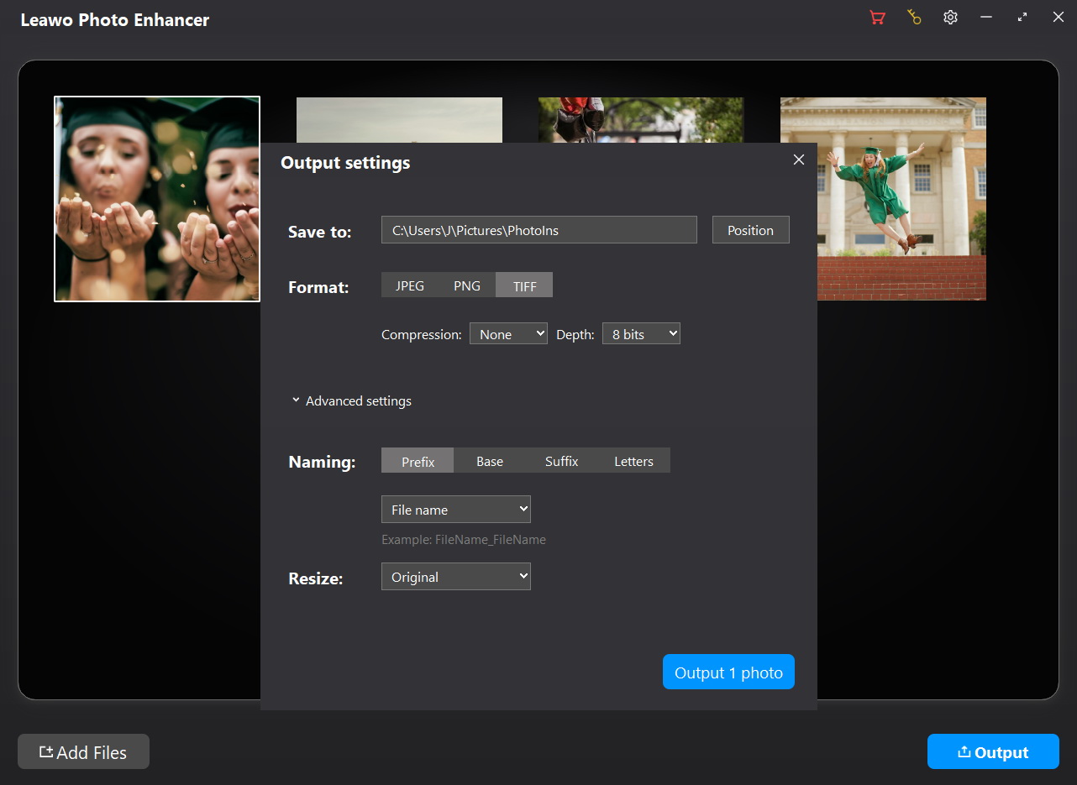Select PNG output format

point(467,285)
